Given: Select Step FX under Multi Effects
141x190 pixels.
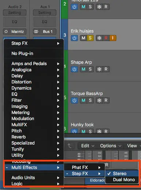Looking at the screenshot, I should pyautogui.click(x=85, y=174).
